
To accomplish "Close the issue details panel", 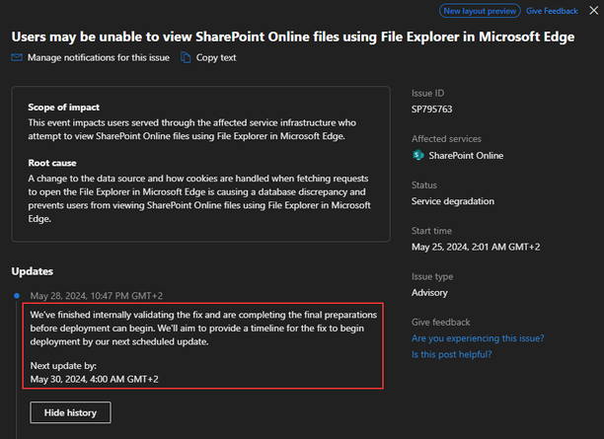I will 593,11.
